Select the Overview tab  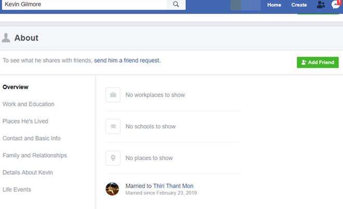[16, 87]
